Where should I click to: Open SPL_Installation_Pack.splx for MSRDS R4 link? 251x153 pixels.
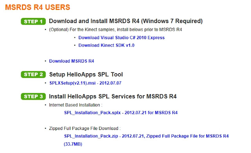121,113
